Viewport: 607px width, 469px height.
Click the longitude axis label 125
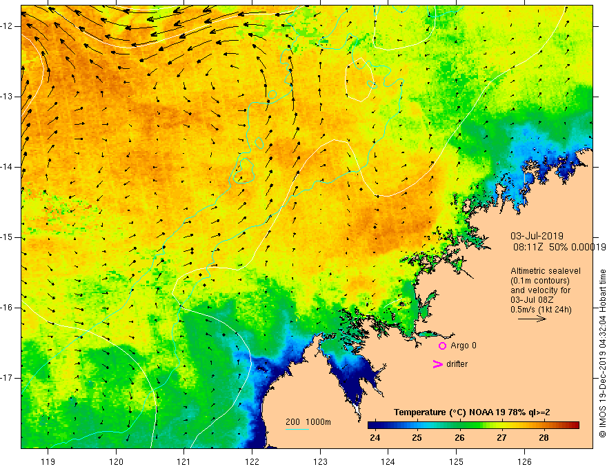pyautogui.click(x=456, y=461)
